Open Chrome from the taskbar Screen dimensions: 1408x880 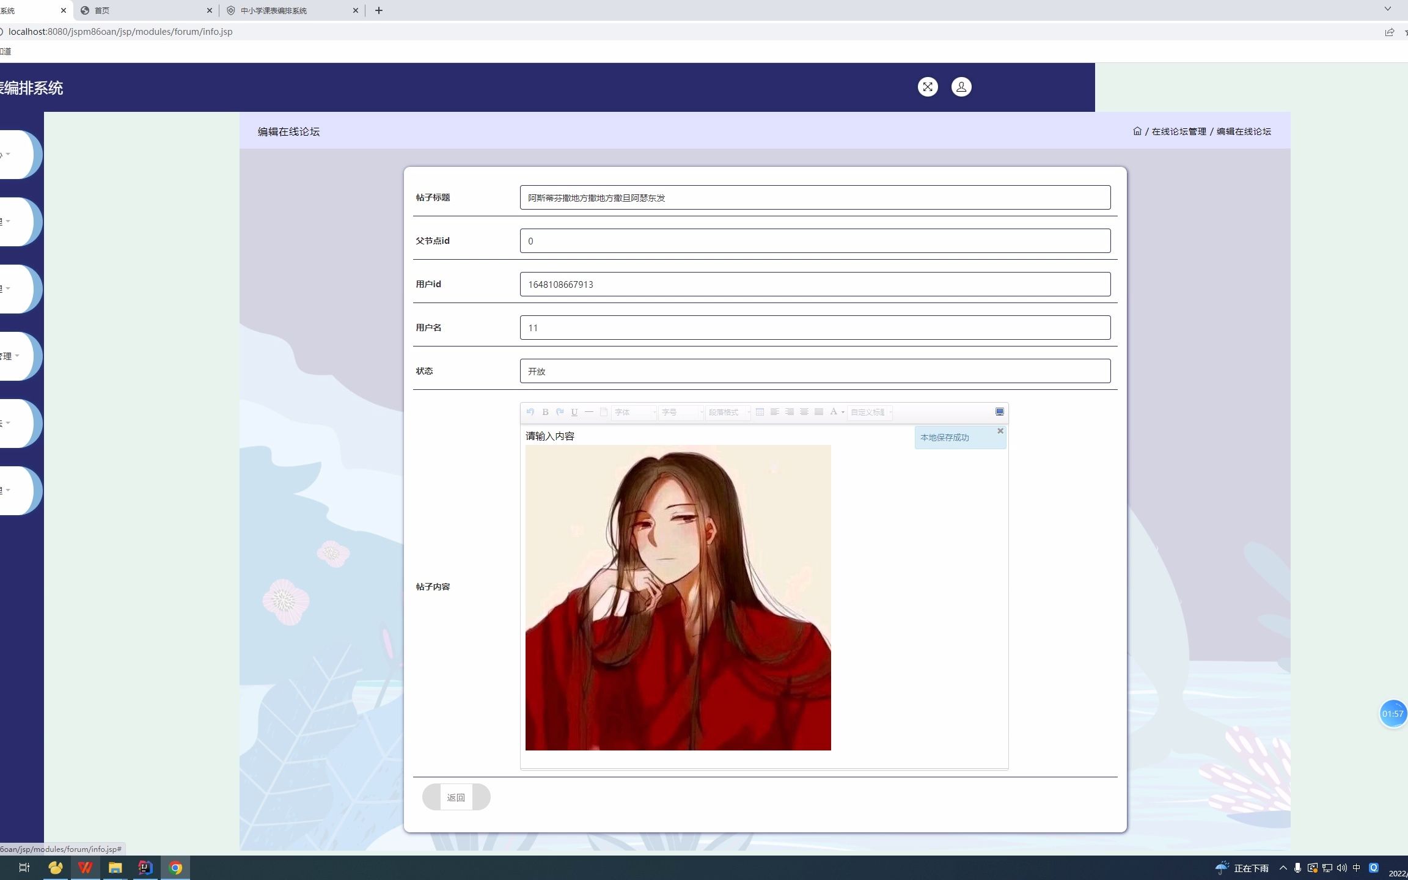(x=175, y=868)
